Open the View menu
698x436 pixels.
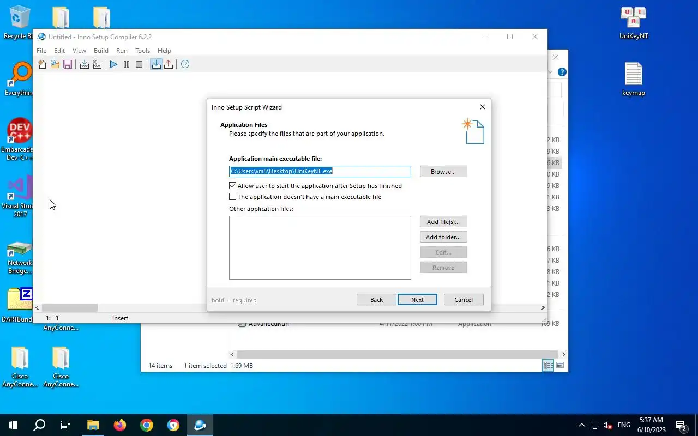[x=79, y=51]
